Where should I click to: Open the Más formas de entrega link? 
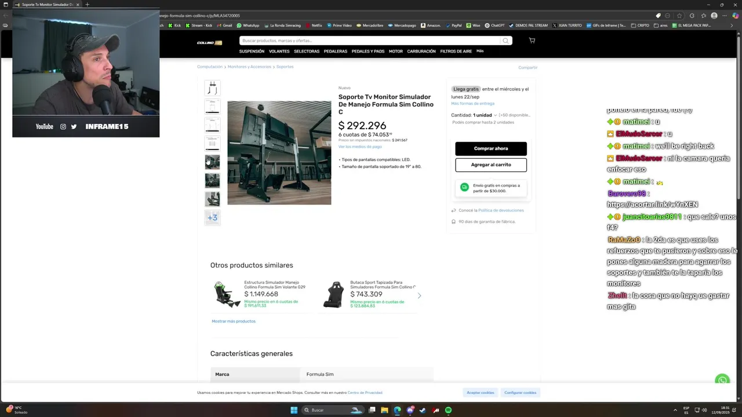point(473,103)
